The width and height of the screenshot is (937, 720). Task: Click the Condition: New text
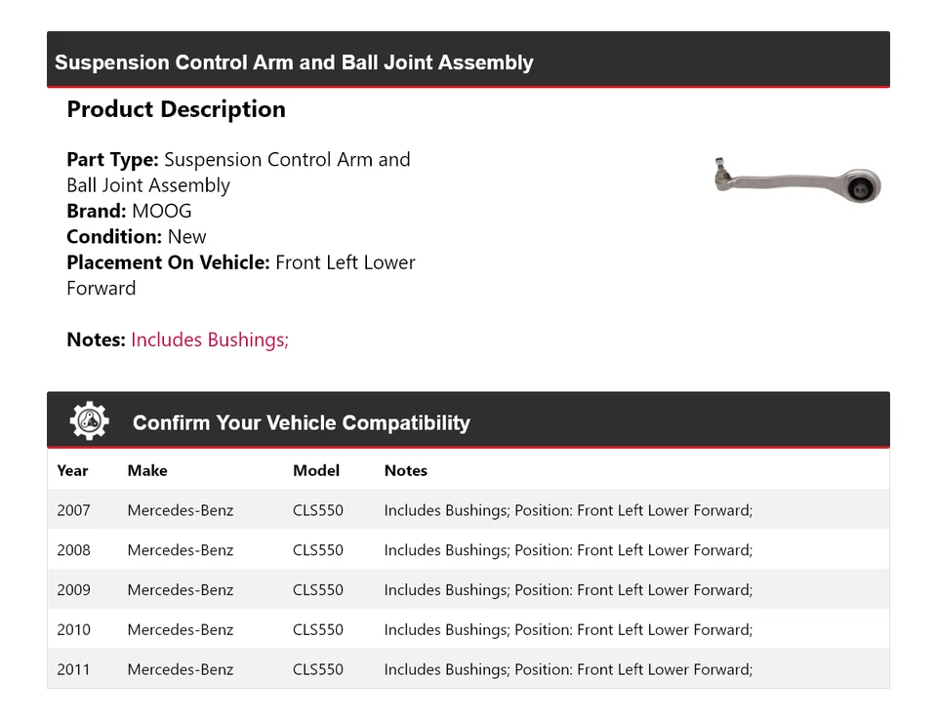click(137, 236)
